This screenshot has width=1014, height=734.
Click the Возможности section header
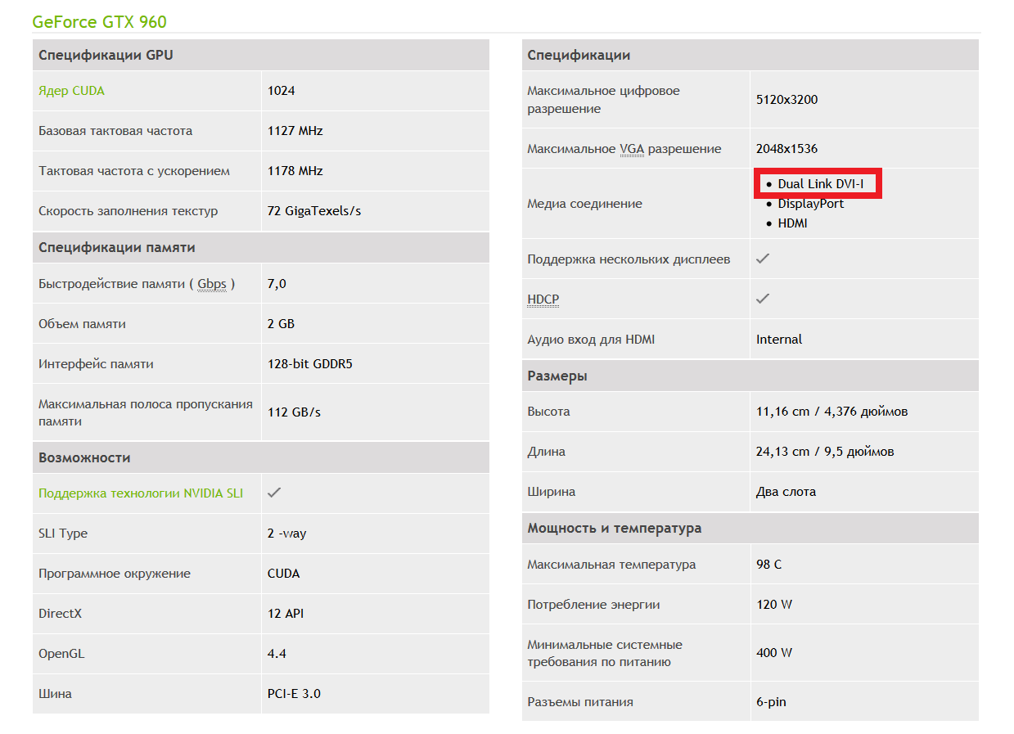point(85,457)
